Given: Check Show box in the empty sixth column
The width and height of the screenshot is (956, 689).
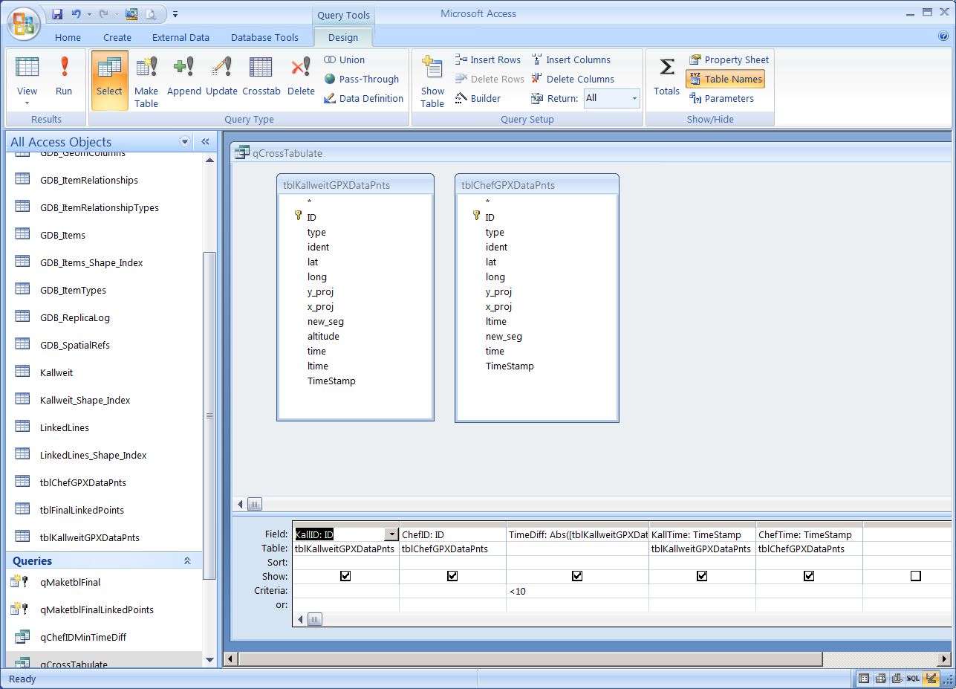Looking at the screenshot, I should pyautogui.click(x=915, y=576).
